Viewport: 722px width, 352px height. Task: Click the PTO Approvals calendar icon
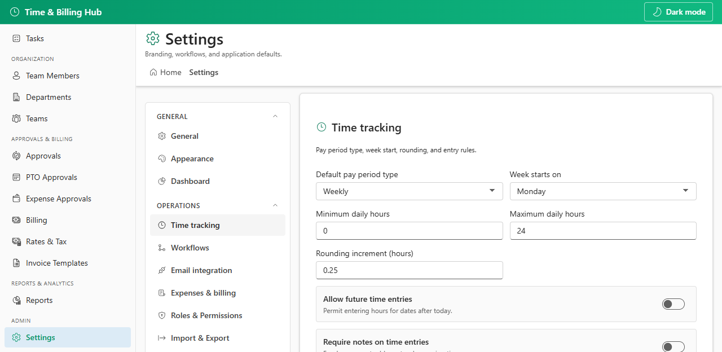[16, 177]
